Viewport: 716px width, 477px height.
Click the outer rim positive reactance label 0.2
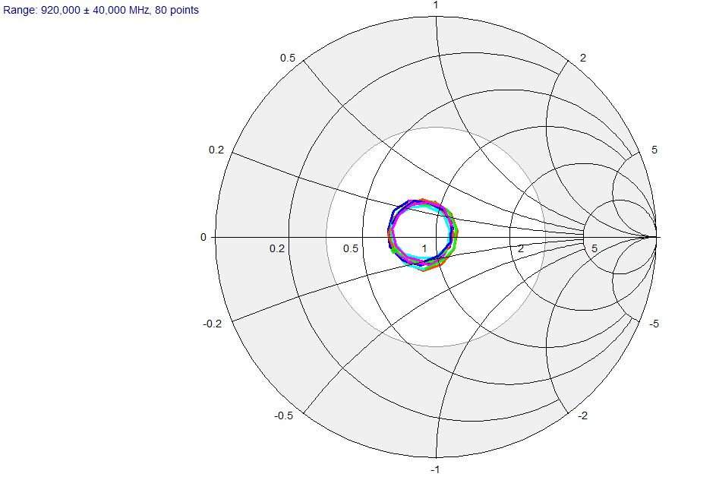tap(216, 150)
